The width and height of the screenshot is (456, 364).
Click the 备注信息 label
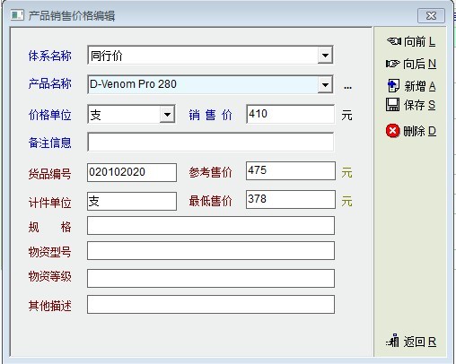pyautogui.click(x=50, y=143)
